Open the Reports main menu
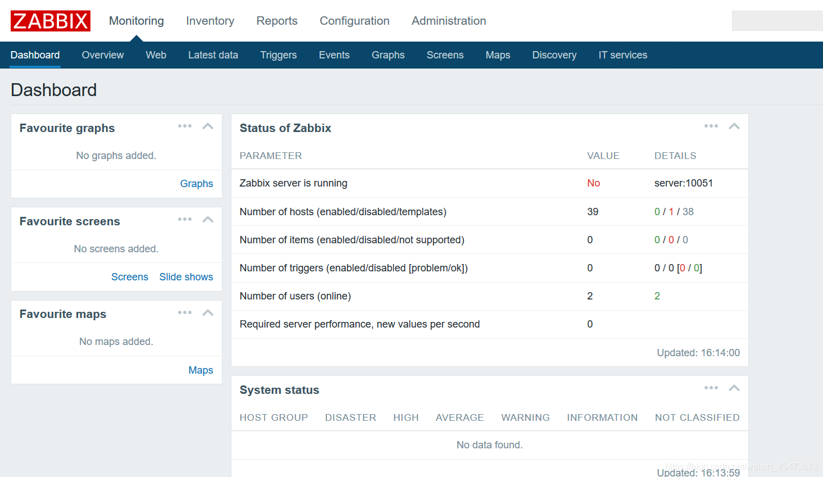This screenshot has width=823, height=477. (x=277, y=21)
